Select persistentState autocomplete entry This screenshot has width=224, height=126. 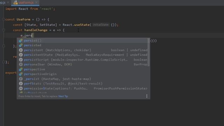83,55
